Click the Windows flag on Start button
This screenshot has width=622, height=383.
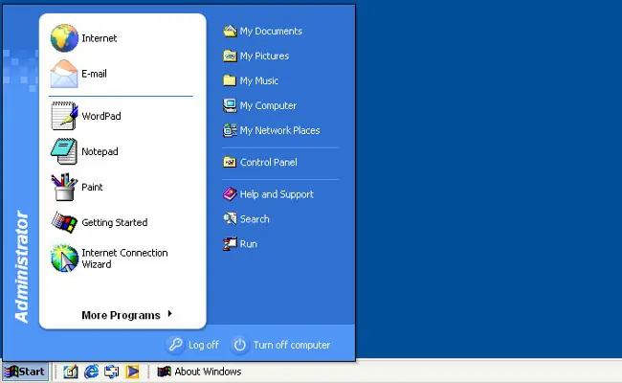[x=11, y=372]
